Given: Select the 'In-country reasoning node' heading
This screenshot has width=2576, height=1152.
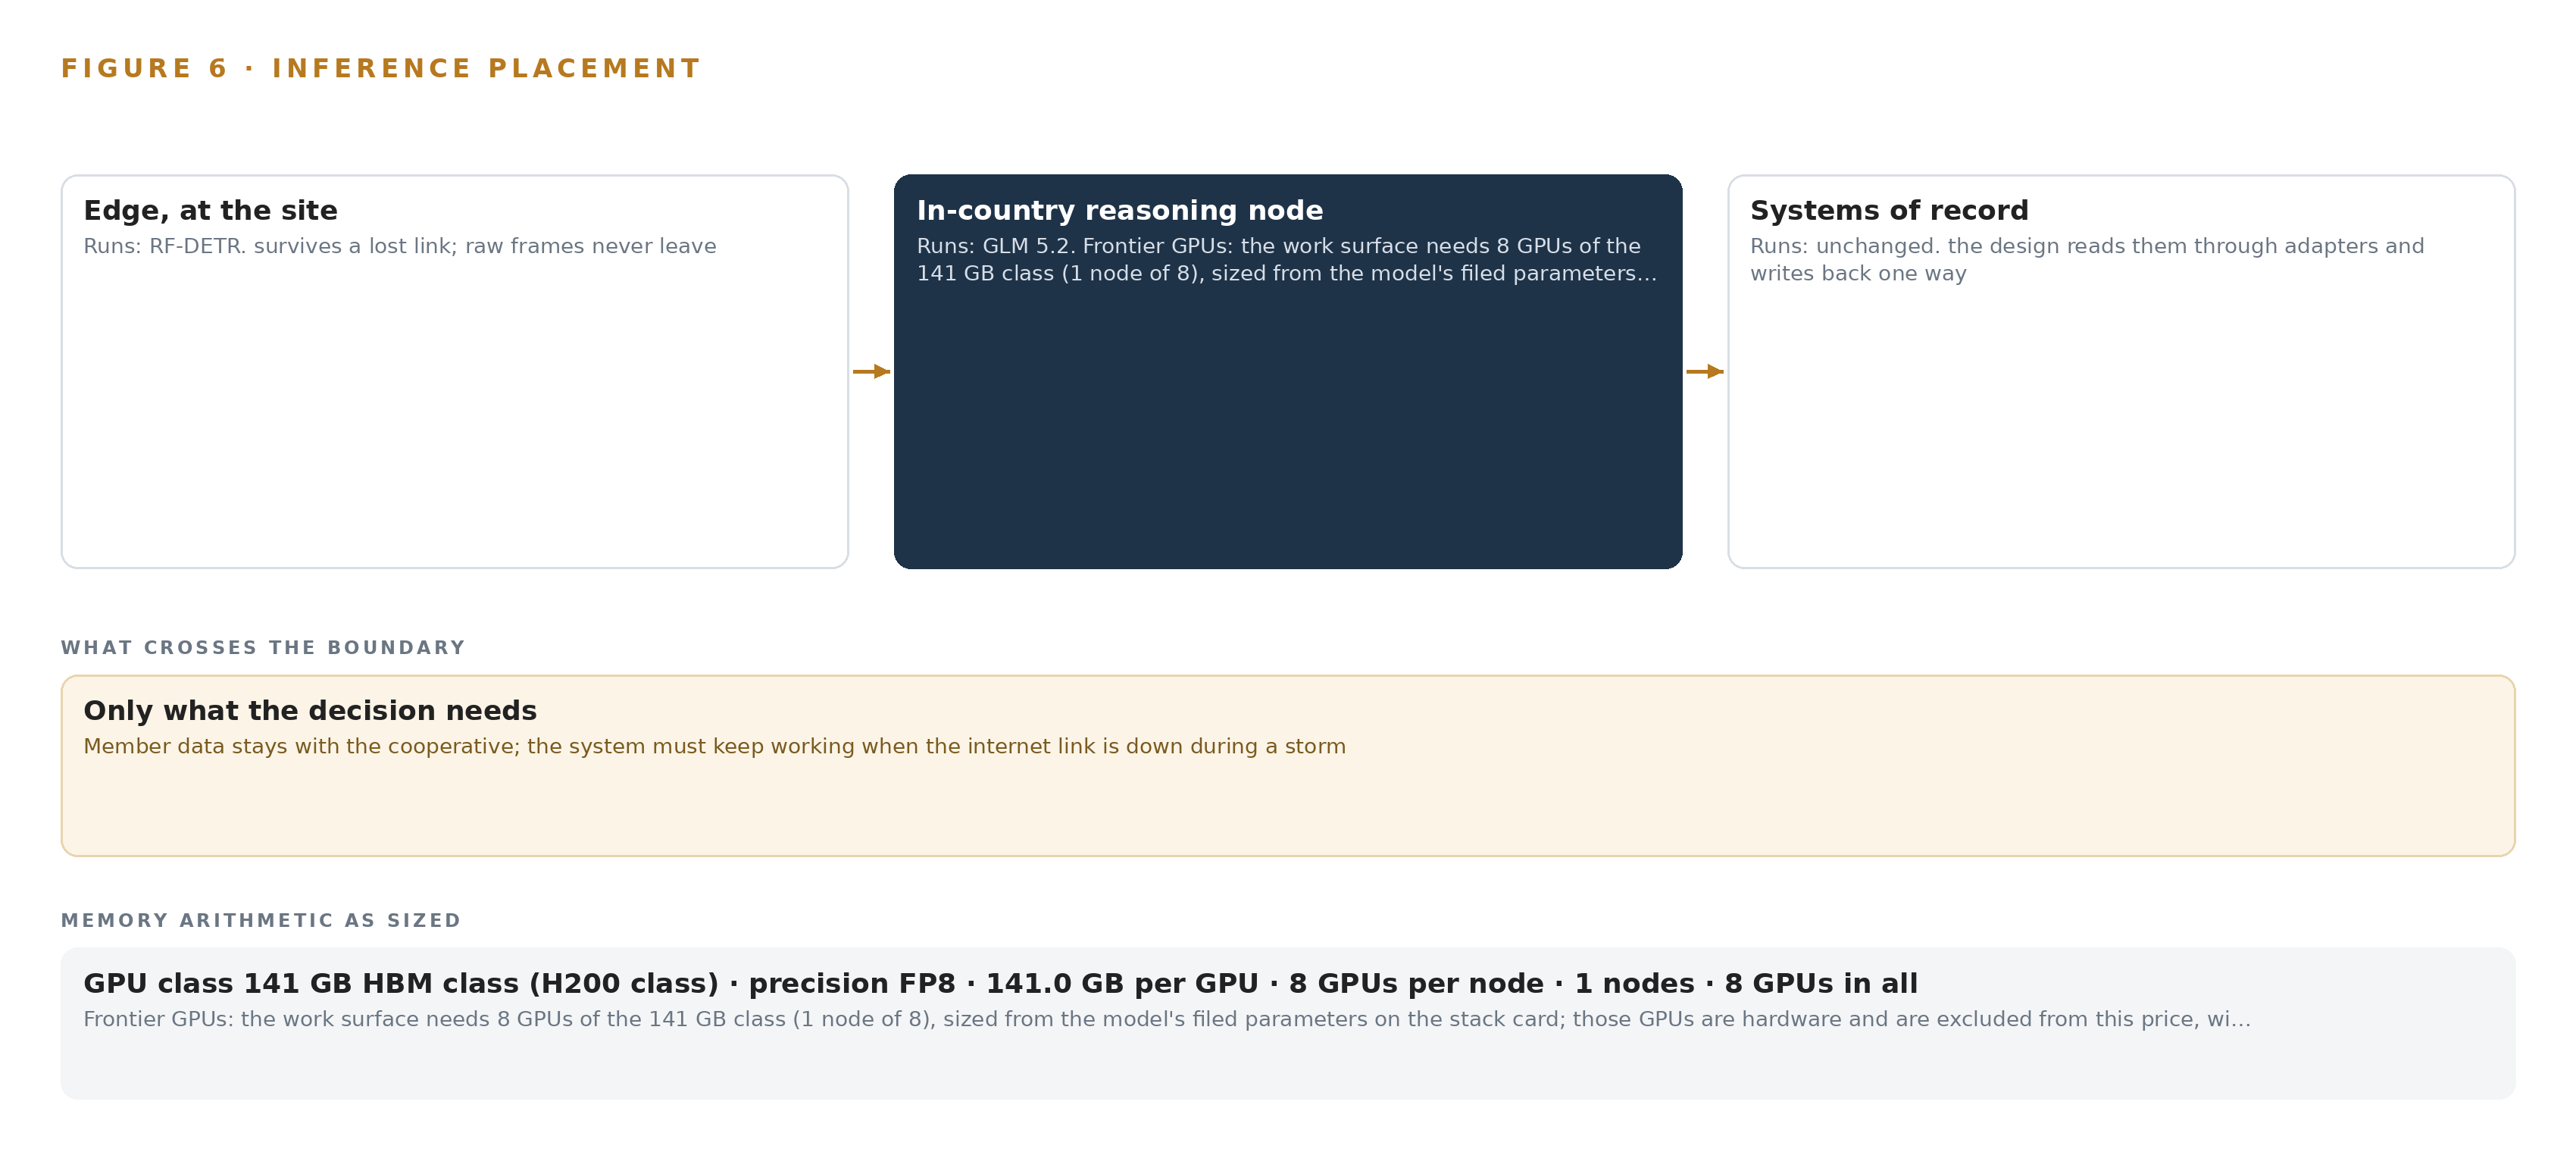Looking at the screenshot, I should (x=1119, y=210).
